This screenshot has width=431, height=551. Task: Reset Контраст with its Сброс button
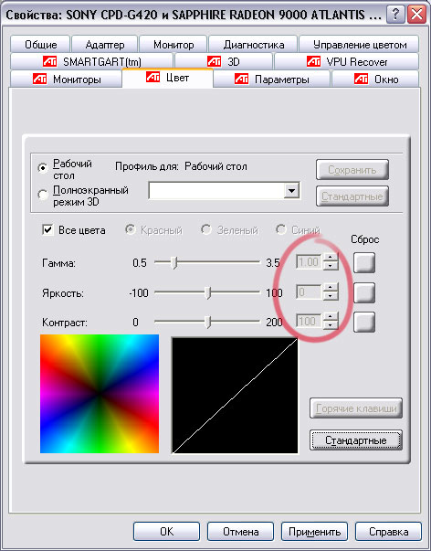point(364,322)
